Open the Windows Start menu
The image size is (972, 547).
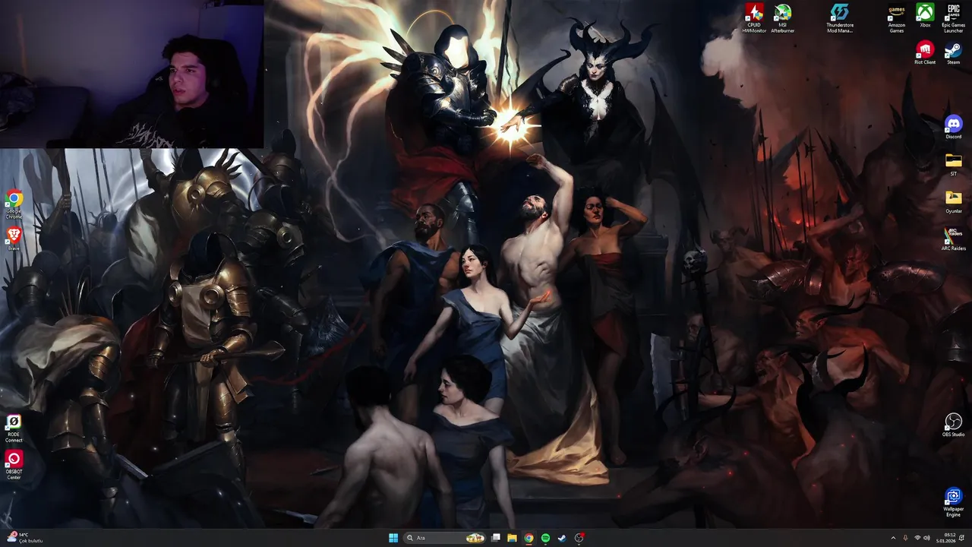393,538
